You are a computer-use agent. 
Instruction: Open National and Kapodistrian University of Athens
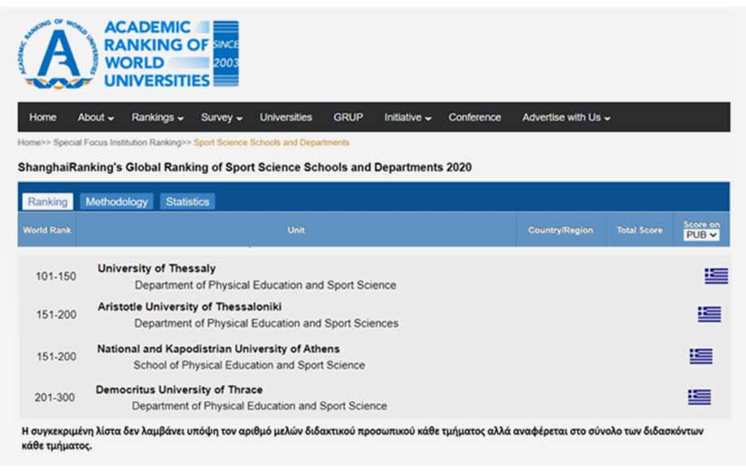click(x=218, y=349)
